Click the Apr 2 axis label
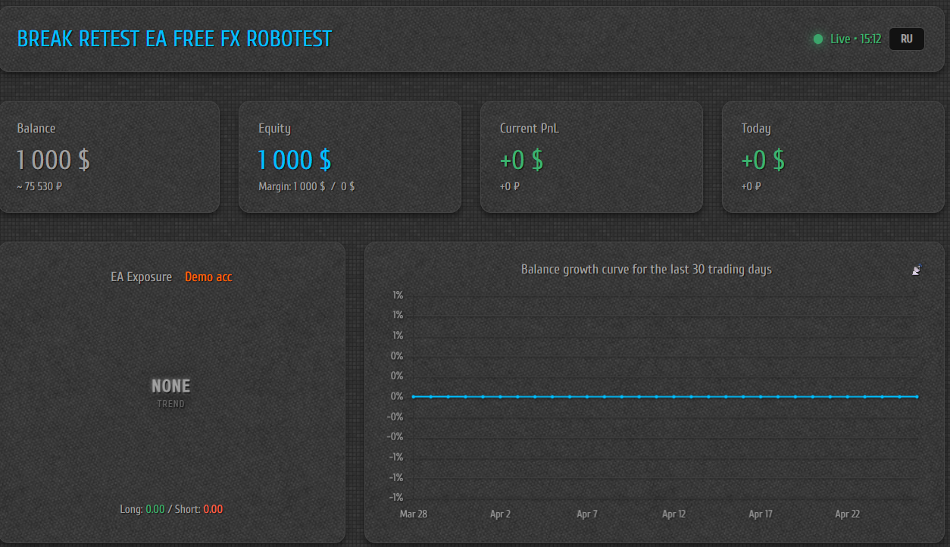Viewport: 950px width, 547px height. (500, 514)
